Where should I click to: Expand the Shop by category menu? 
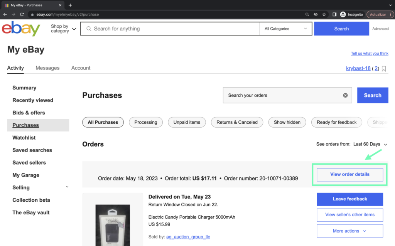coord(63,29)
